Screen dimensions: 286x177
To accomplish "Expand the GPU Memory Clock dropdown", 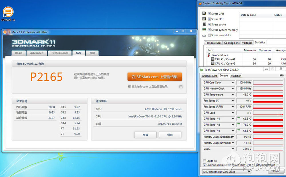I will [x=233, y=88].
